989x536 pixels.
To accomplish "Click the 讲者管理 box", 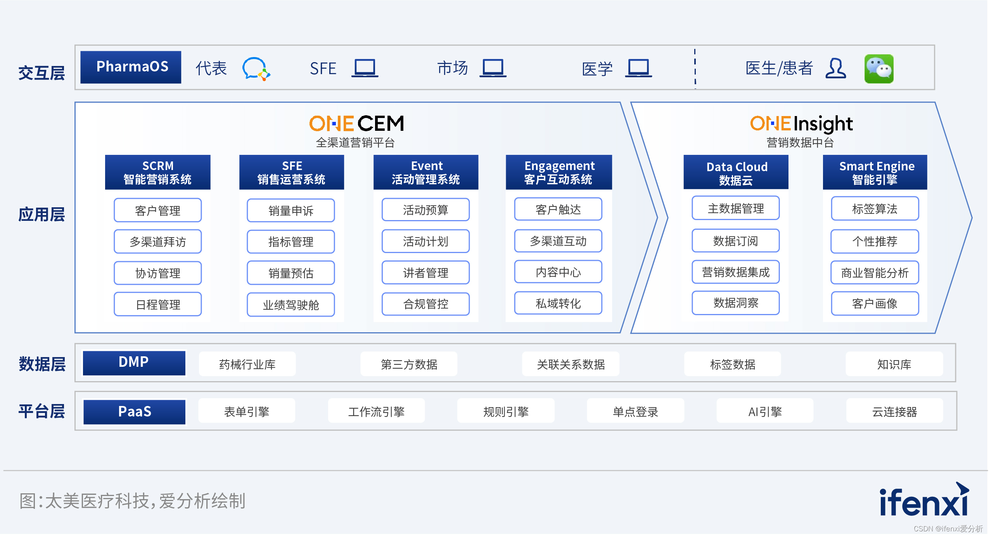I will click(425, 272).
